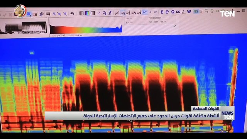Select curve preset 4 icon
This screenshot has width=247, height=139.
139,12
